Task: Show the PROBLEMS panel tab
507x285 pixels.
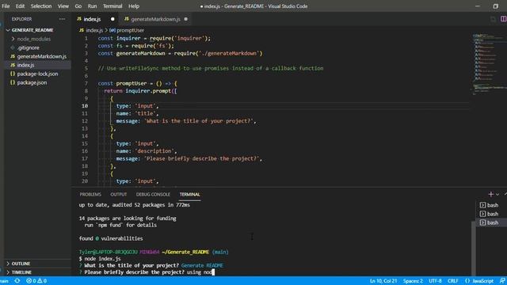Action: (x=90, y=194)
